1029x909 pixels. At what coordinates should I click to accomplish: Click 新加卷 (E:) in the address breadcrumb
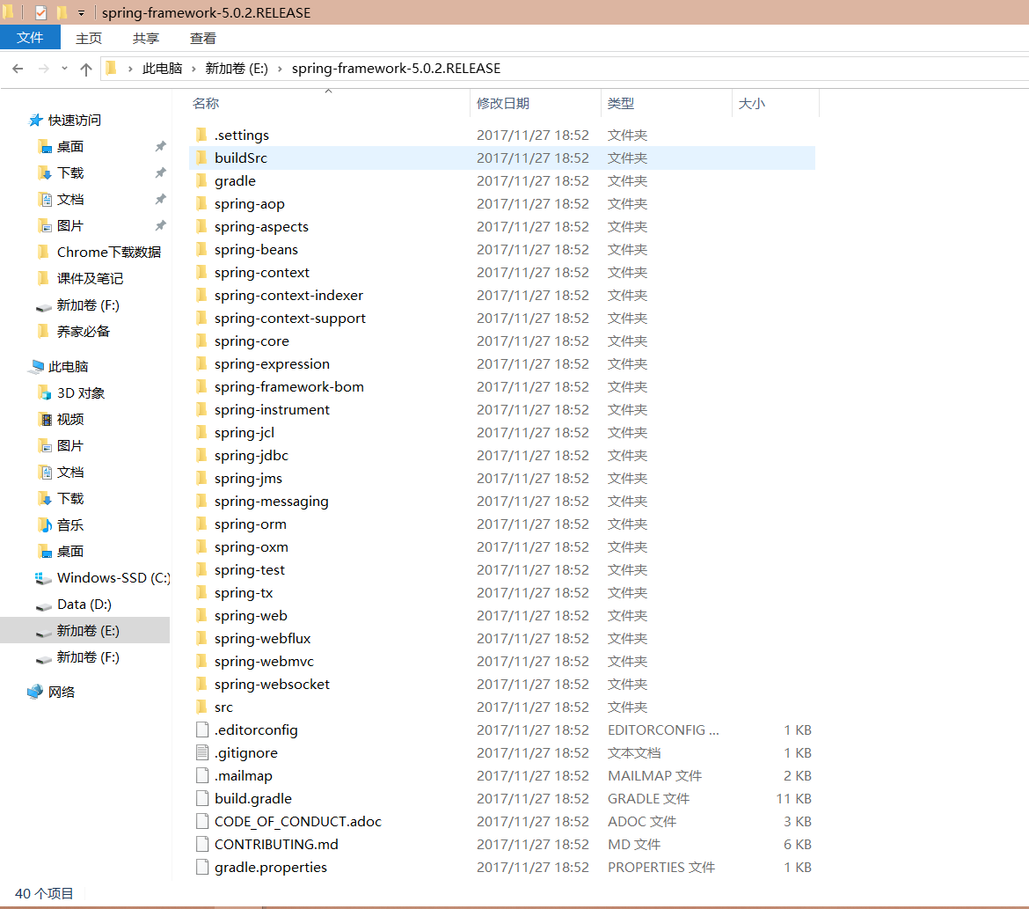pyautogui.click(x=237, y=69)
